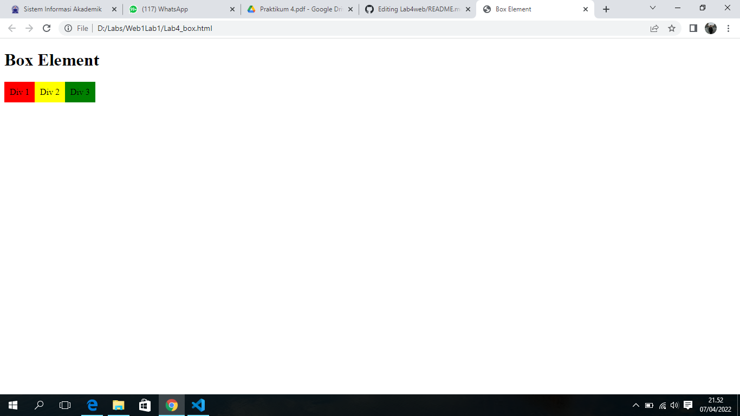740x416 pixels.
Task: Open the side panel in Chrome
Action: 693,28
